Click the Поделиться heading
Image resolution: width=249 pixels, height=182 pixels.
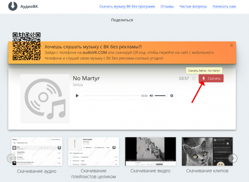point(122,20)
